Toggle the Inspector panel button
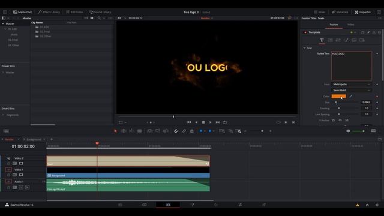This screenshot has height=216, width=384. click(x=362, y=12)
